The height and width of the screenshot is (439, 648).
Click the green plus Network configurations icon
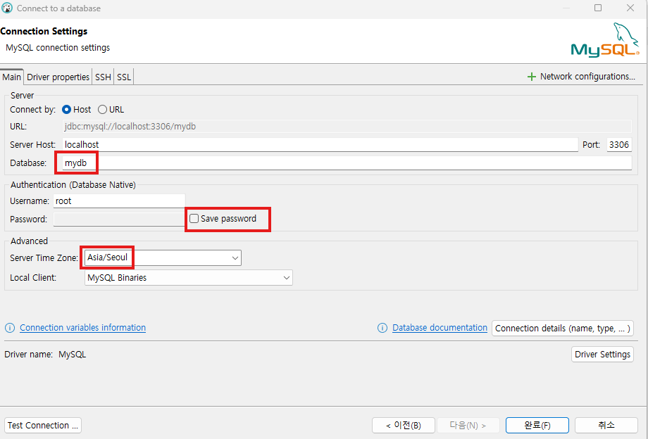click(532, 77)
